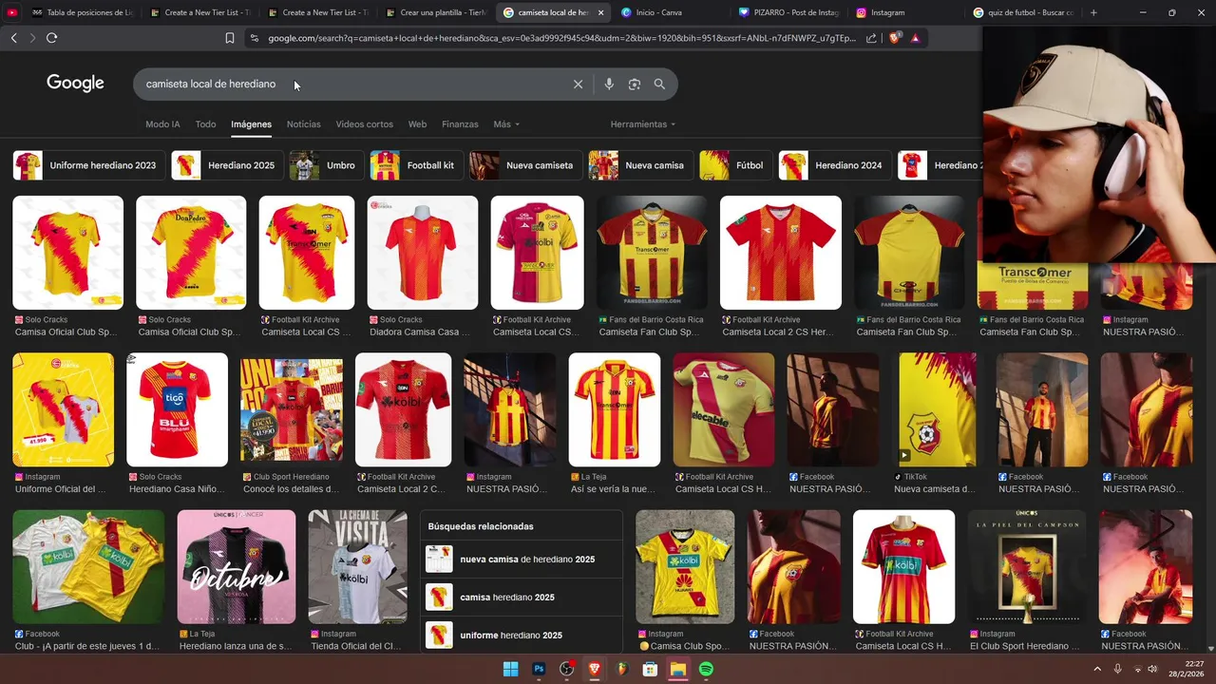The height and width of the screenshot is (684, 1216).
Task: Clear the search box with the X icon
Action: 578,85
